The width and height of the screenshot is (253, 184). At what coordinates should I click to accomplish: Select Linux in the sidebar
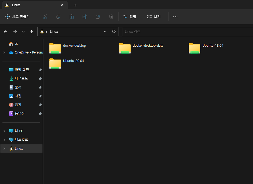tap(21, 149)
